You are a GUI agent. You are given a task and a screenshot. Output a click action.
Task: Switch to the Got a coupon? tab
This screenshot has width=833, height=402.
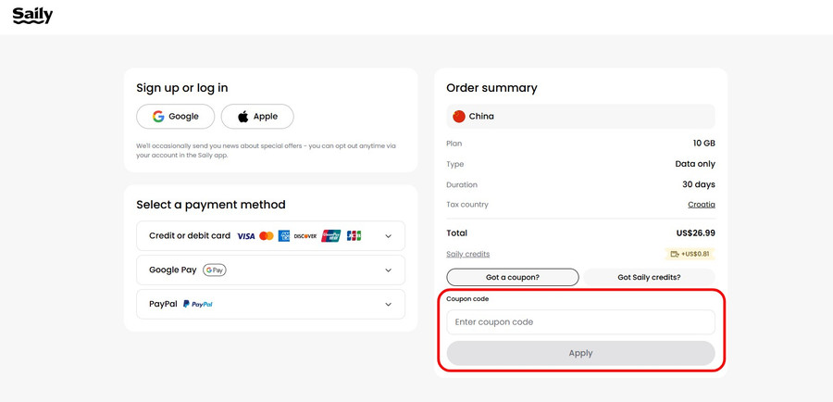513,277
